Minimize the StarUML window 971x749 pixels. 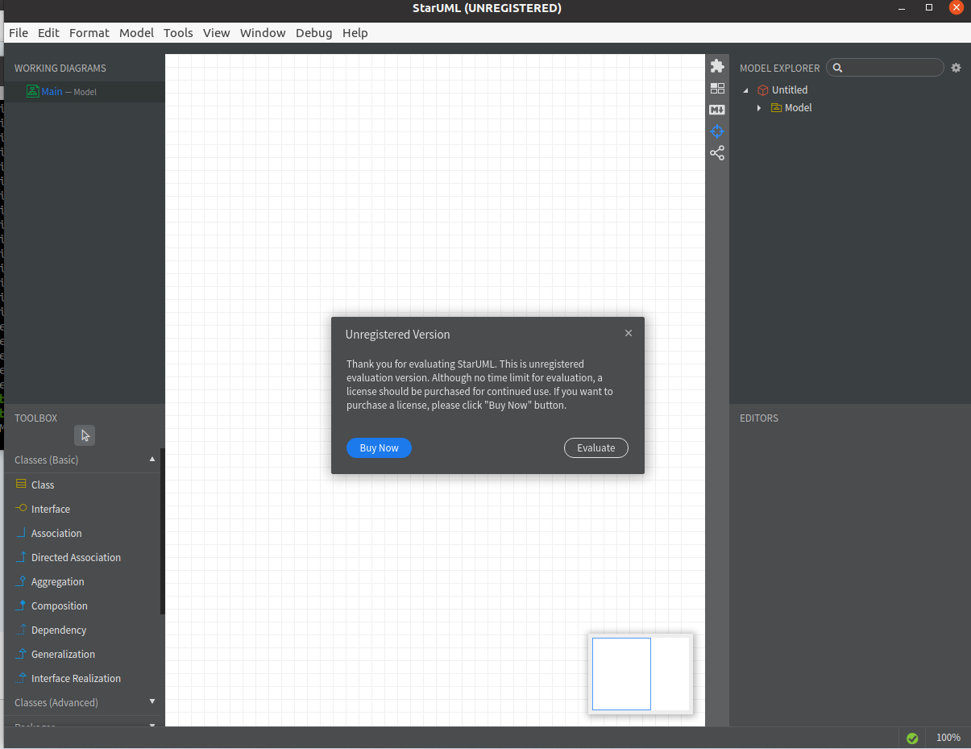pos(902,7)
